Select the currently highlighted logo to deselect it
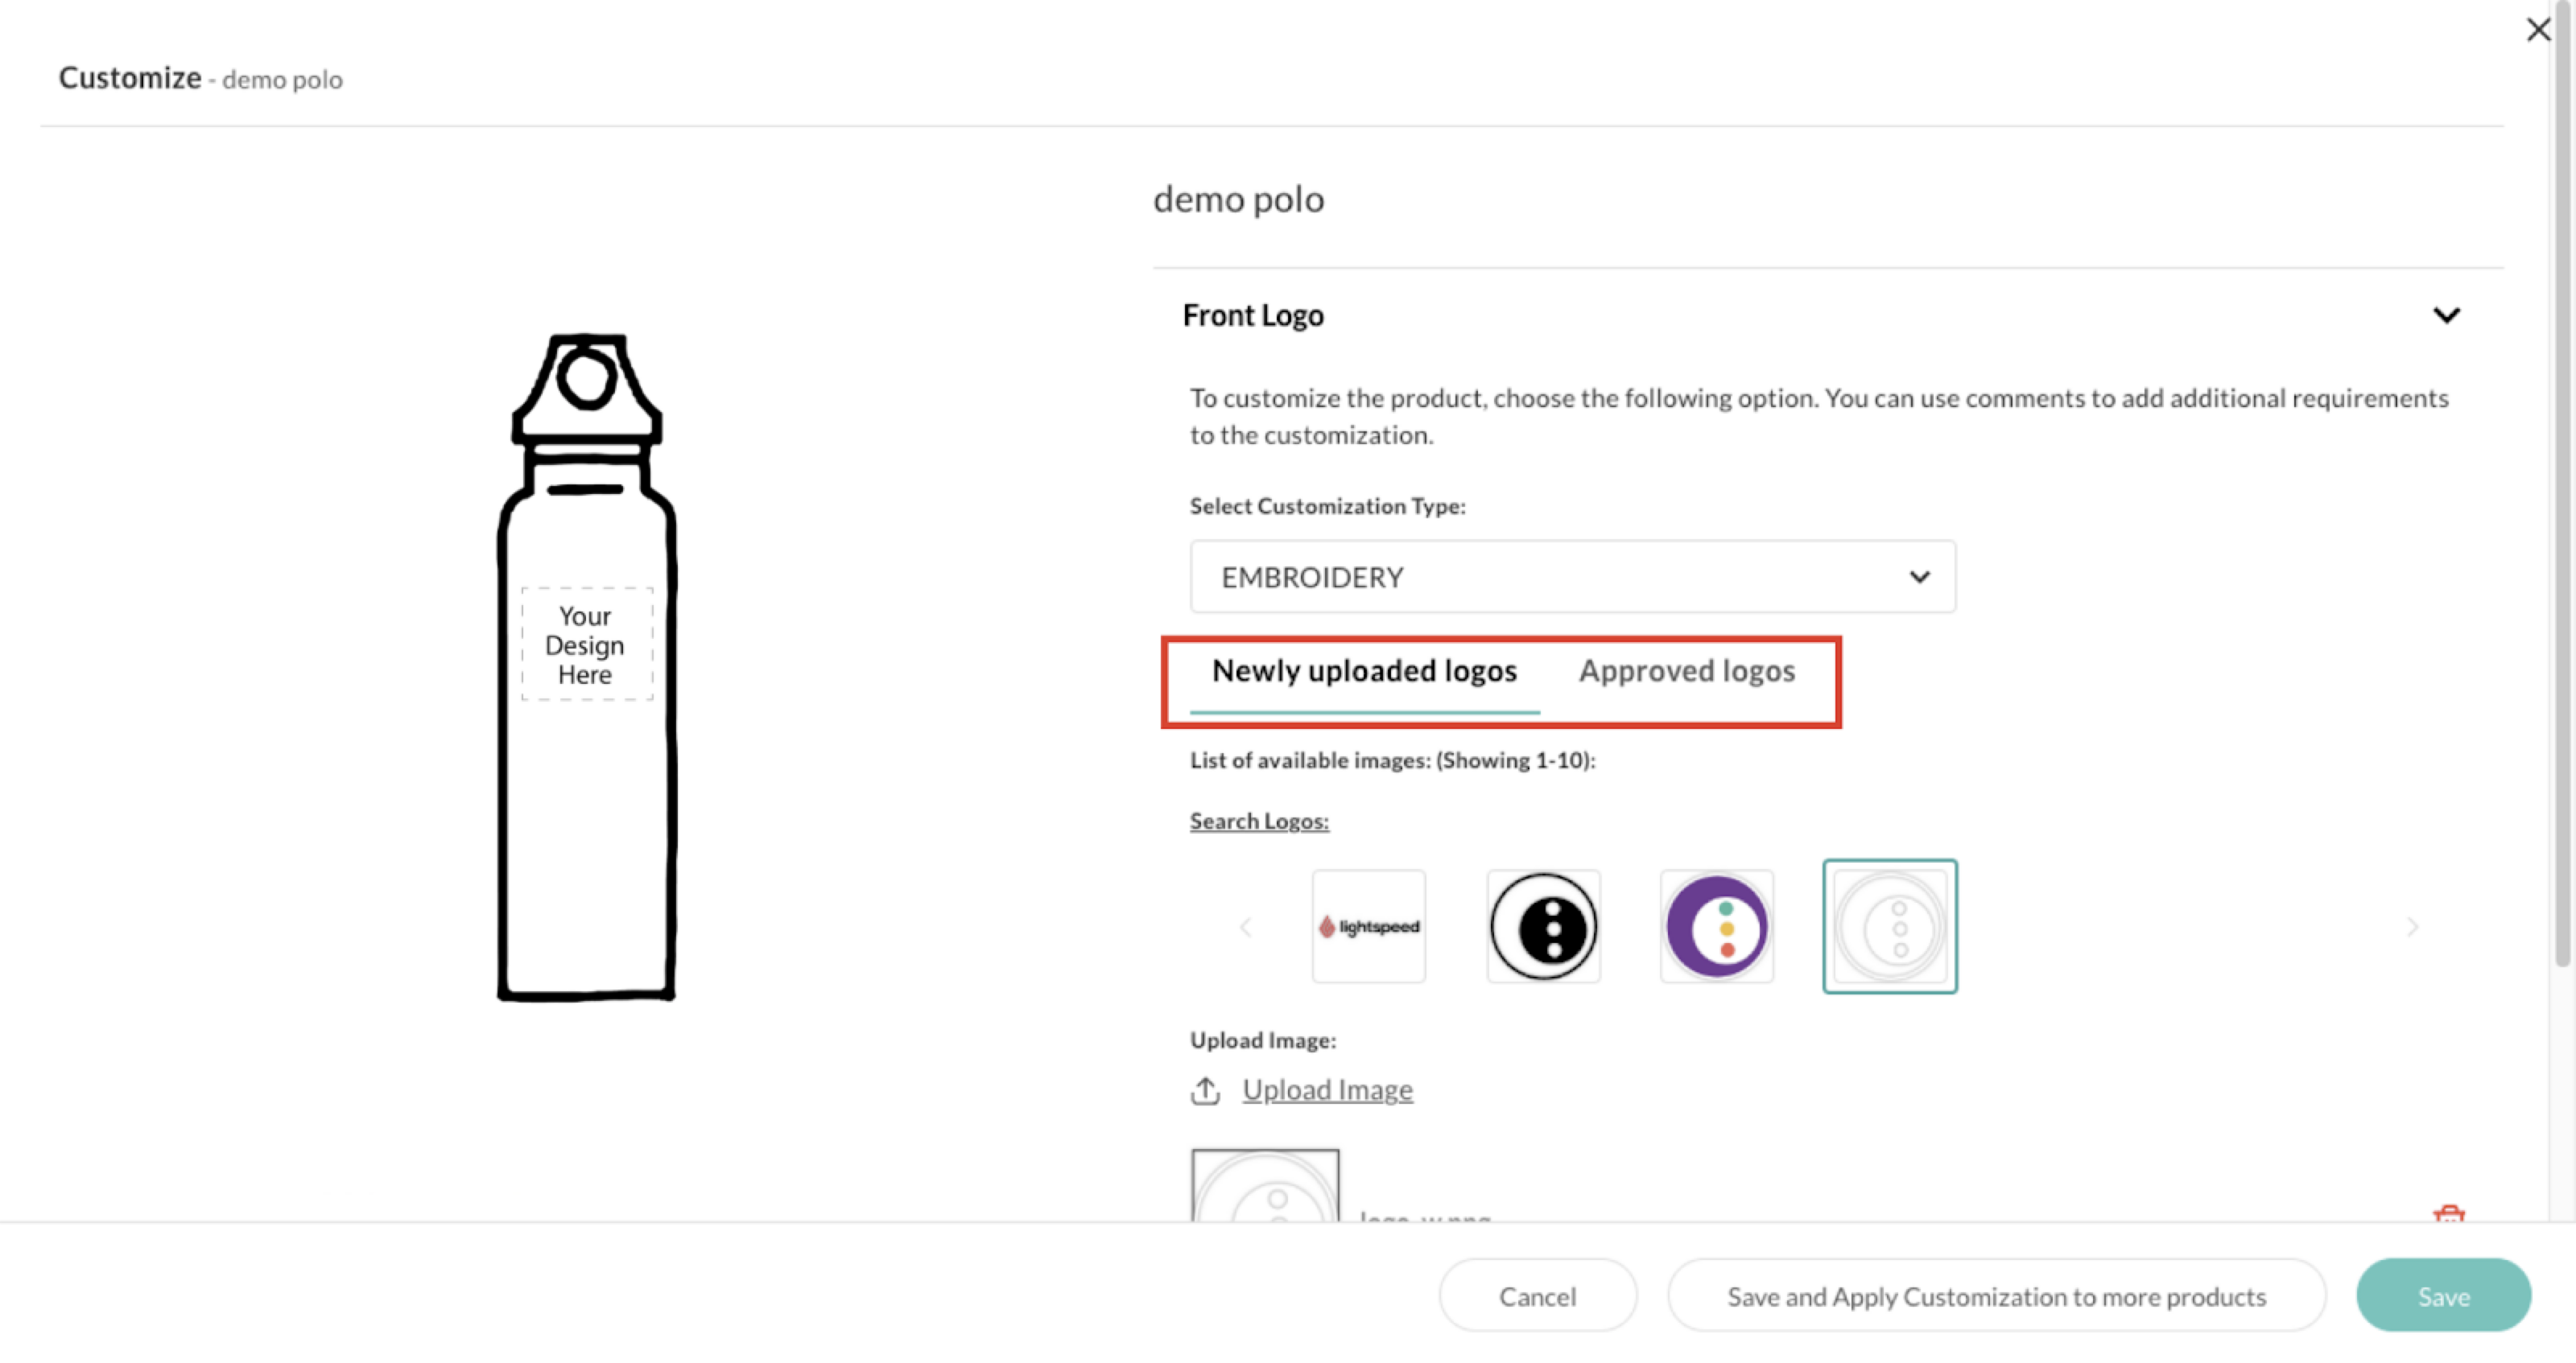2576x1363 pixels. click(x=1890, y=926)
